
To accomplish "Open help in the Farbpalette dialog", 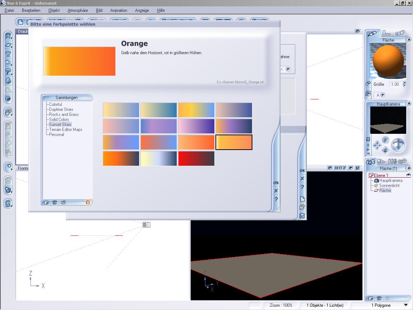I will (276, 199).
